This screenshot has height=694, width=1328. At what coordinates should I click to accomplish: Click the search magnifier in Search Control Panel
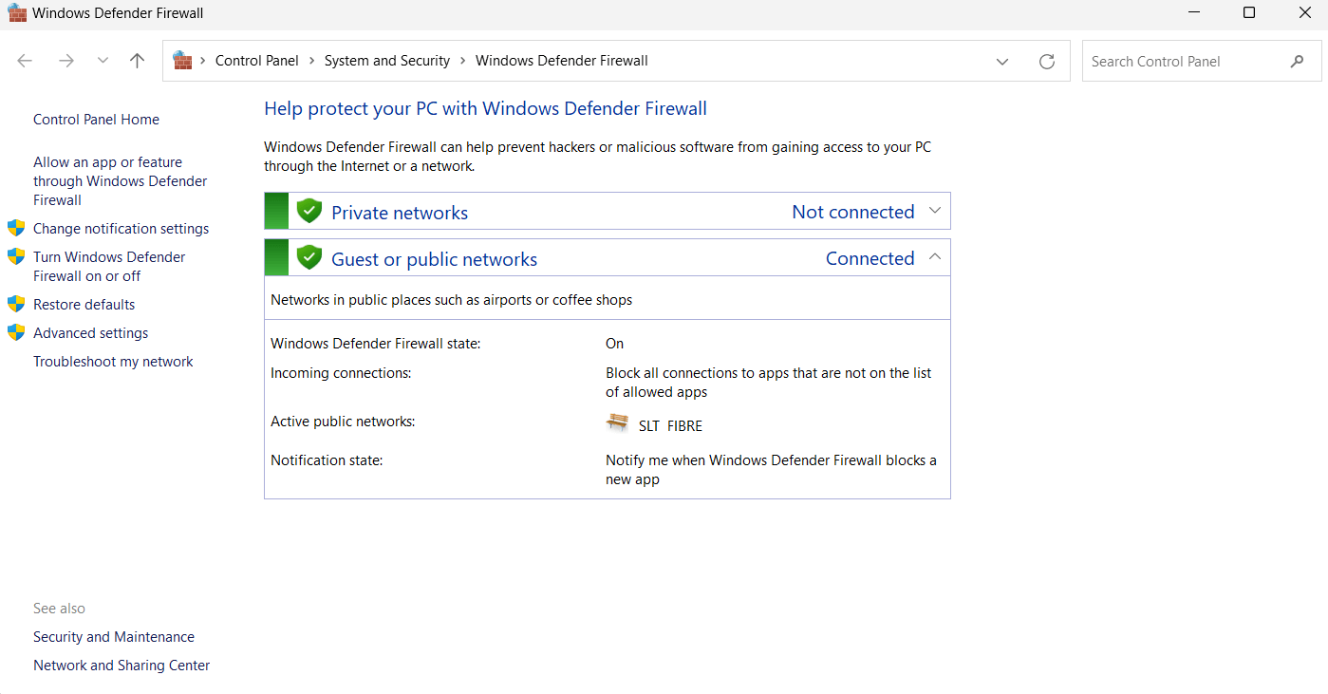(1298, 61)
